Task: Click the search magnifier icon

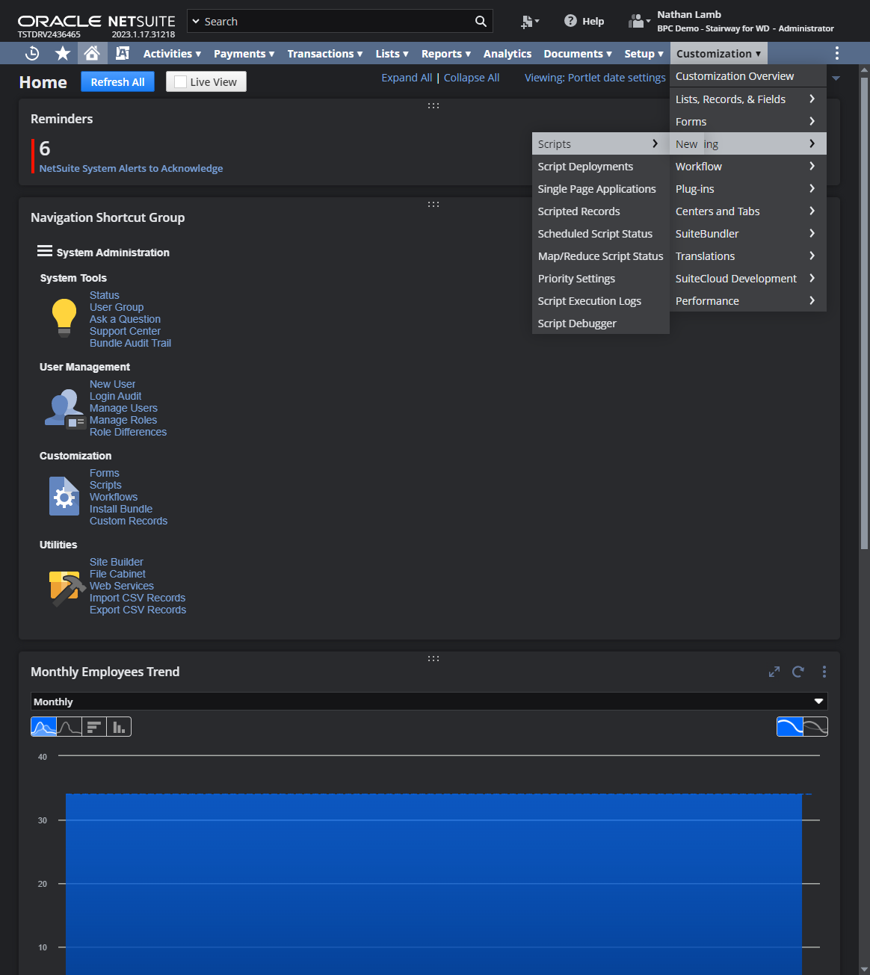Action: [x=481, y=22]
